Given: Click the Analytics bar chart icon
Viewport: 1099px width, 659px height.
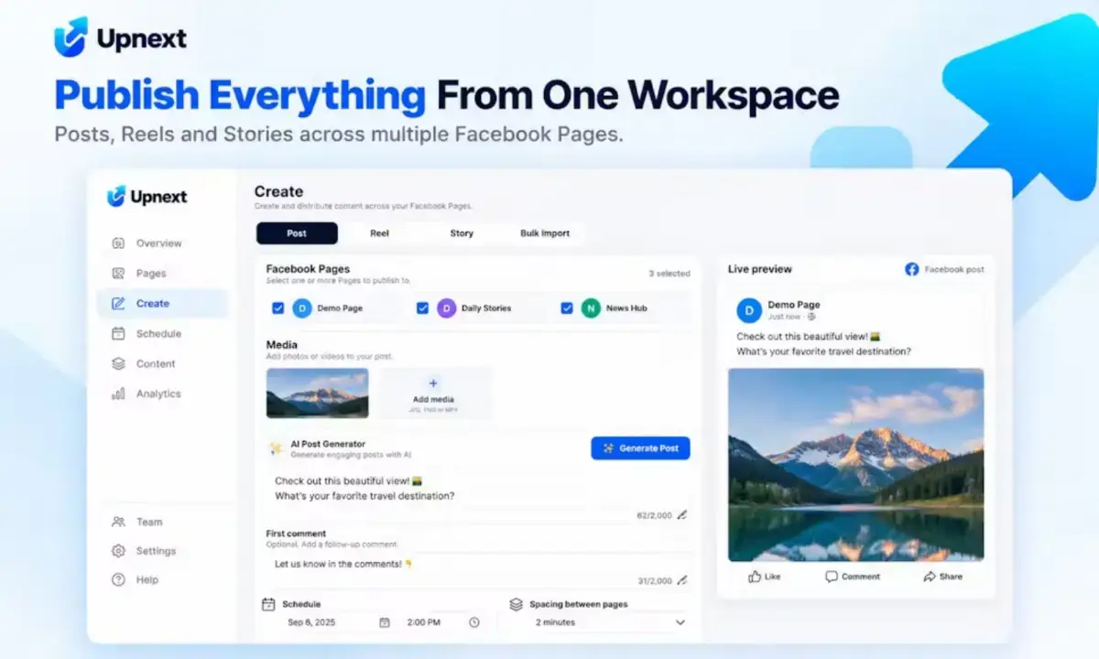Looking at the screenshot, I should coord(118,394).
